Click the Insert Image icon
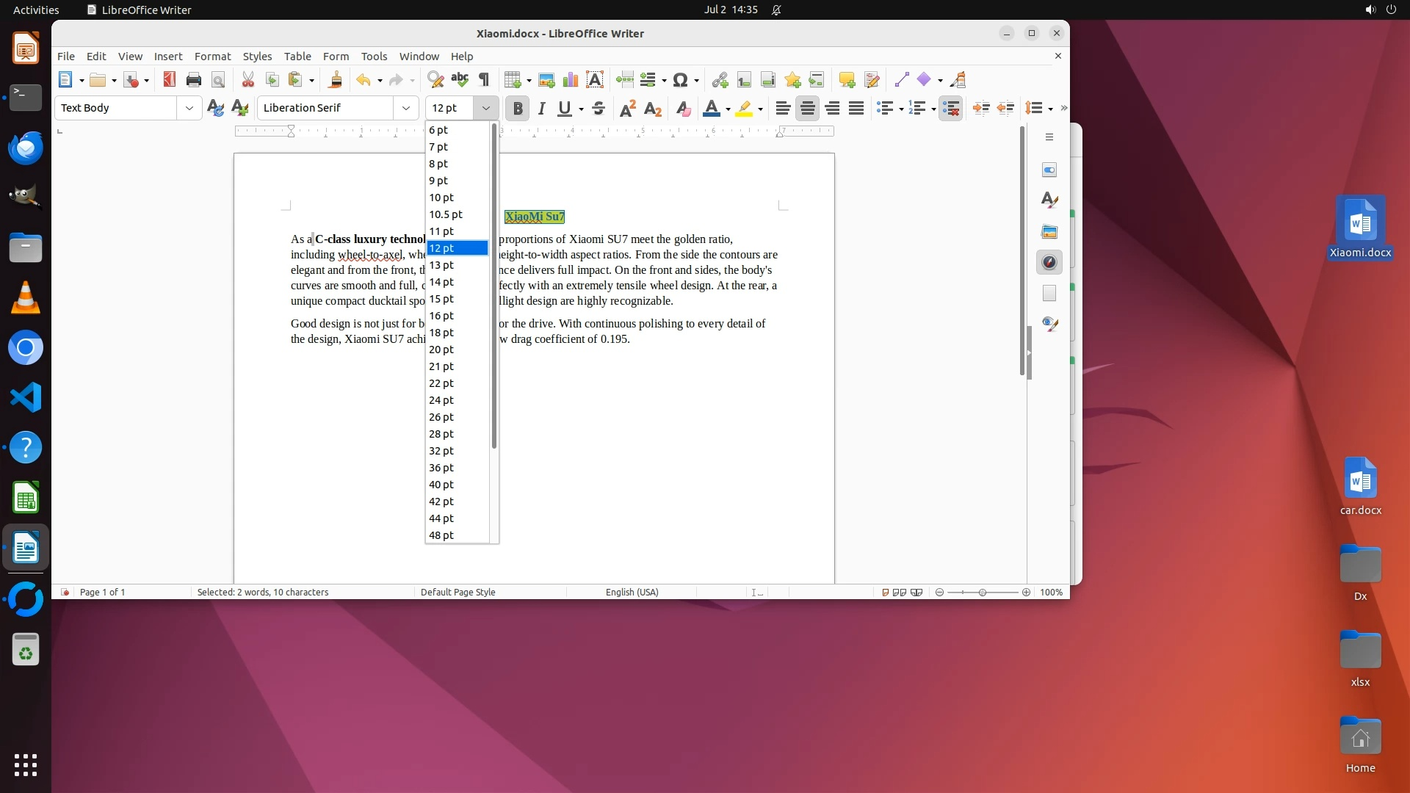Screen dimensions: 1410x793 (x=546, y=80)
